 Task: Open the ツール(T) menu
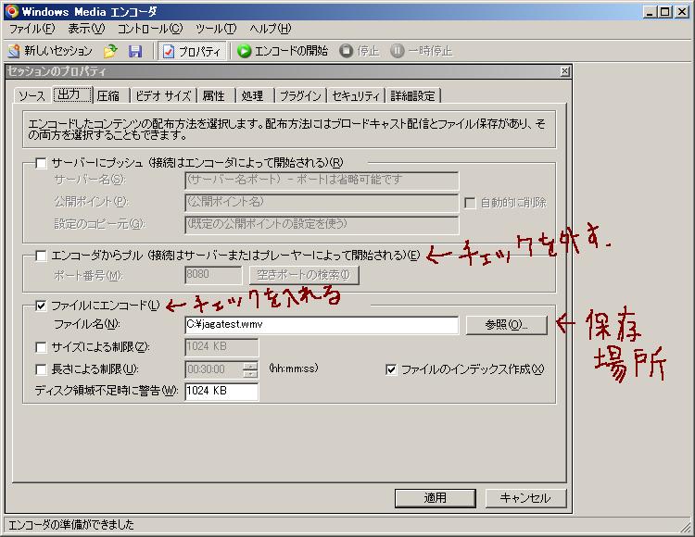216,29
